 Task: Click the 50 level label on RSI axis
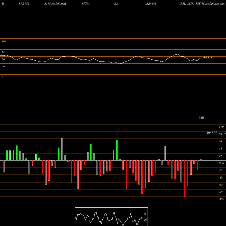click(3, 59)
